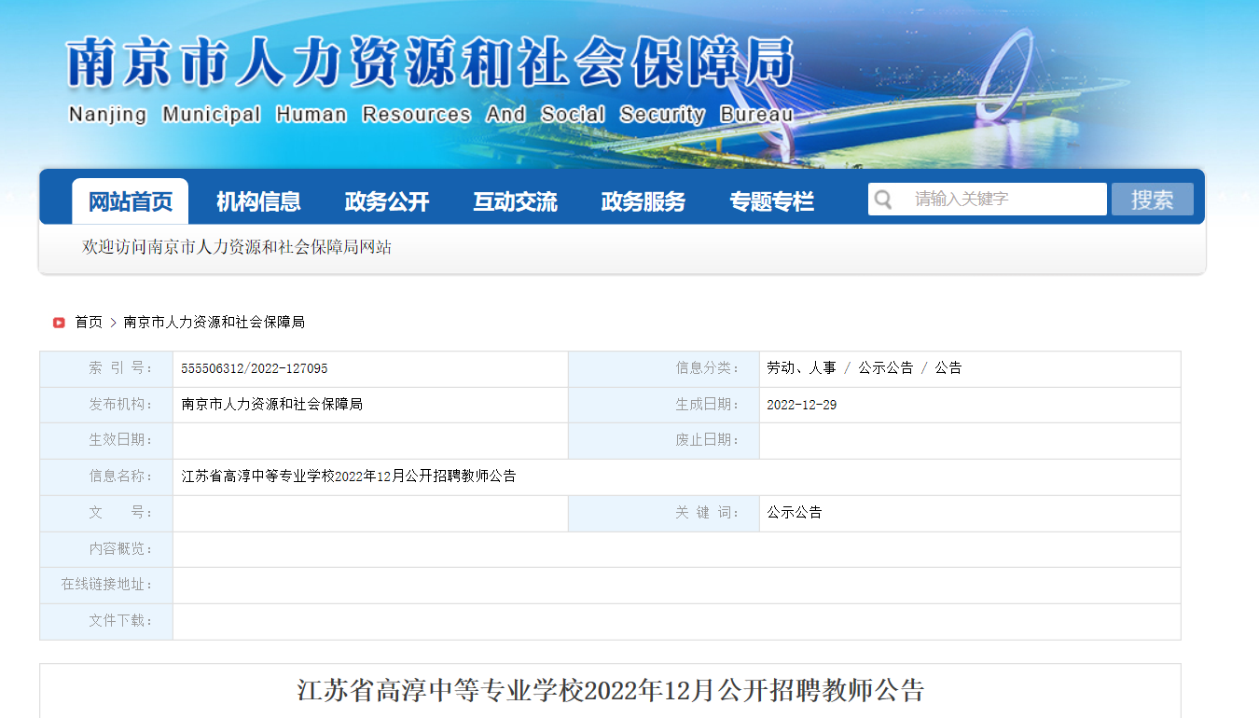Go to the 机构信息 menu item

(x=258, y=201)
